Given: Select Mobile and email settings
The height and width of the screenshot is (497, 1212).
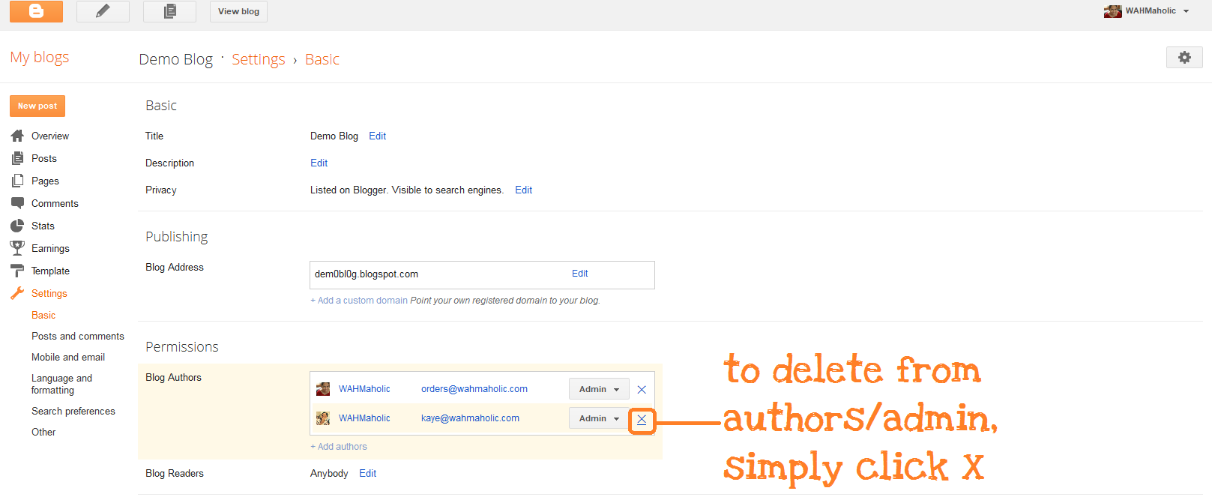Looking at the screenshot, I should [68, 357].
